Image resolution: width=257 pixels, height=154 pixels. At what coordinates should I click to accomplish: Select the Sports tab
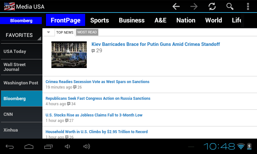point(100,20)
